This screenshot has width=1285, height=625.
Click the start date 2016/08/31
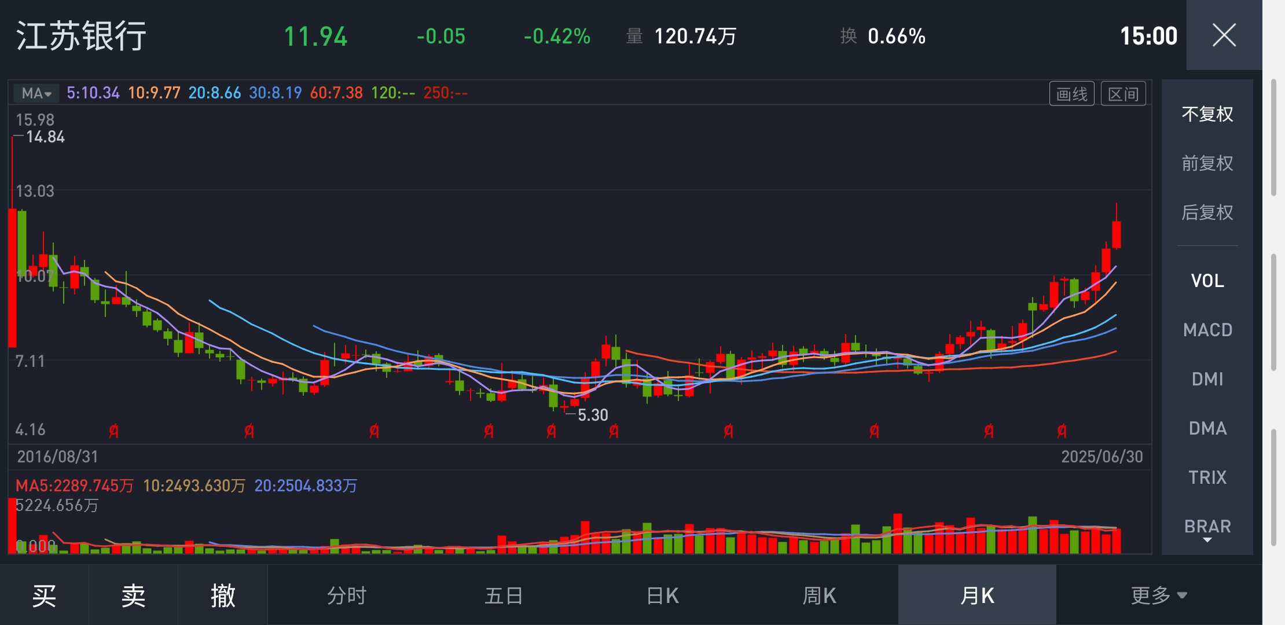pos(57,457)
